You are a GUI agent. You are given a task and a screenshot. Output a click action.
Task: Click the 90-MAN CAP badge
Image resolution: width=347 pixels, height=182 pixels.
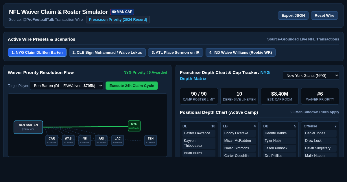(x=122, y=12)
